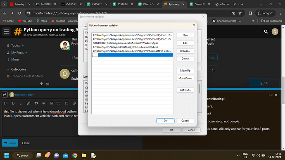
Task: Insert numbered list in composer
Action: [x=66, y=103]
